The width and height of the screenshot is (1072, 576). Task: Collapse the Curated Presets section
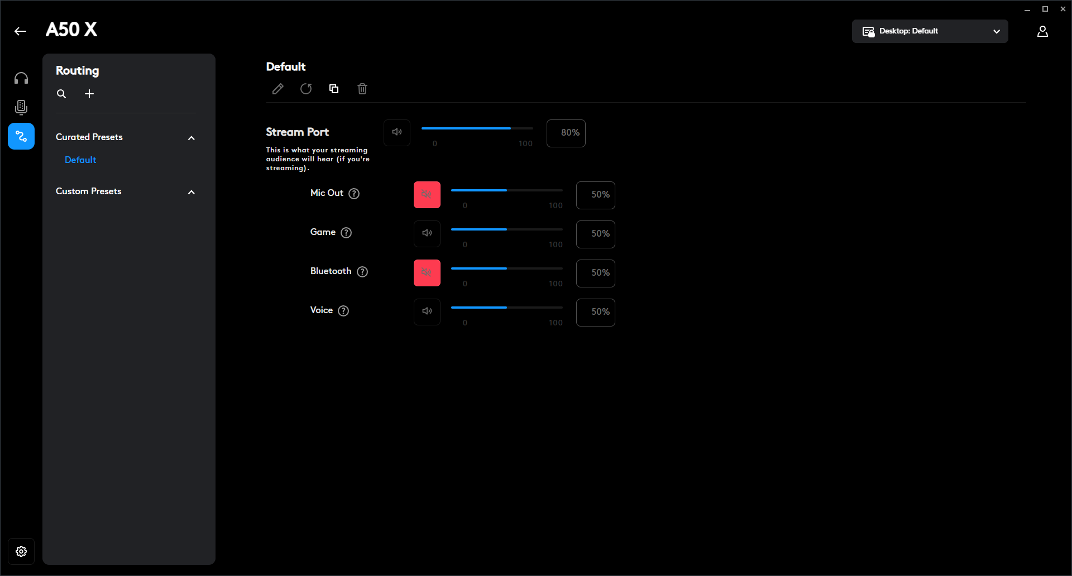click(192, 138)
